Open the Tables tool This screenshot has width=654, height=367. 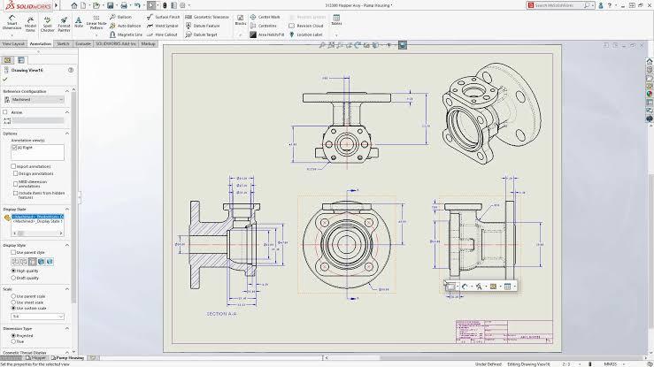coord(336,19)
